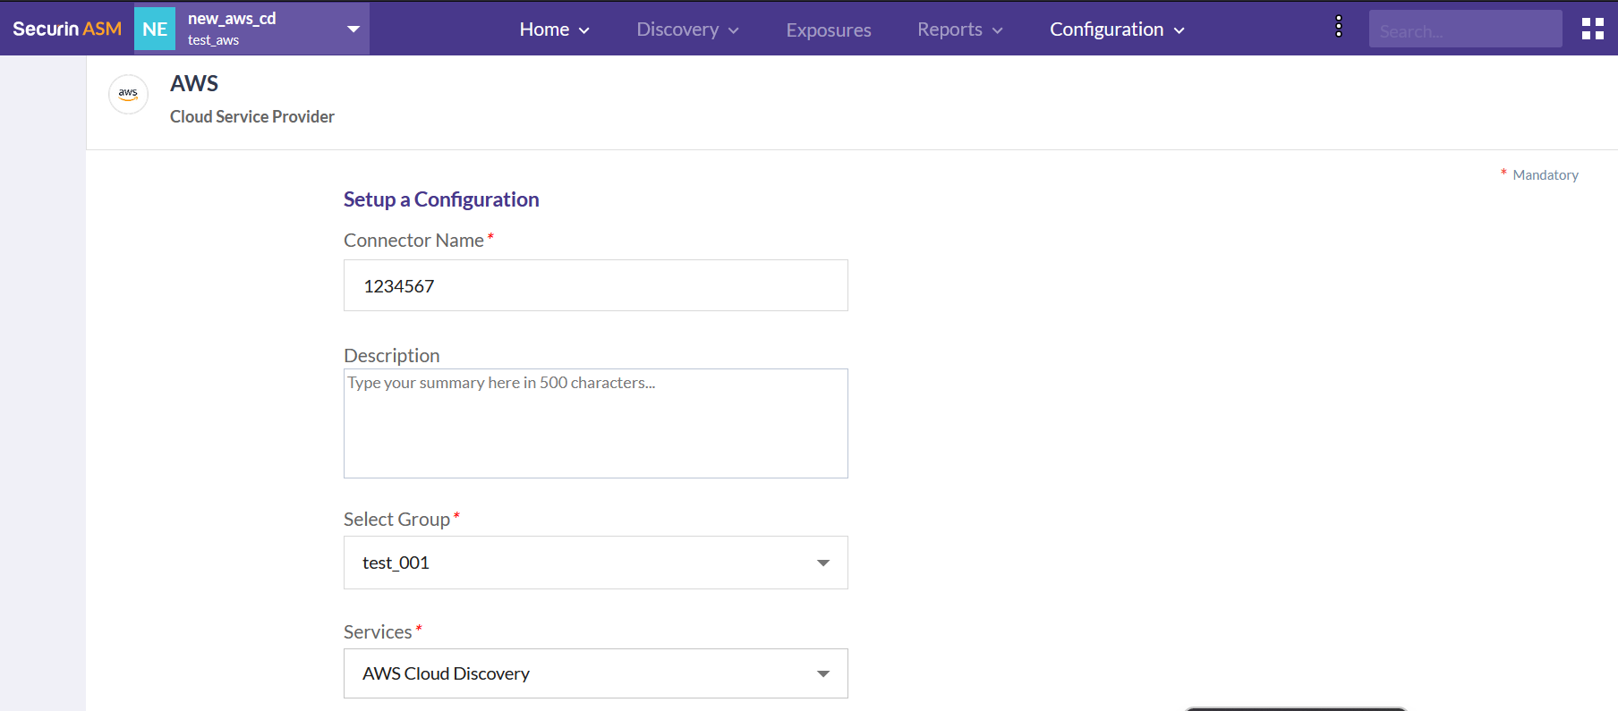Open the Home menu
The height and width of the screenshot is (711, 1618).
tap(555, 30)
